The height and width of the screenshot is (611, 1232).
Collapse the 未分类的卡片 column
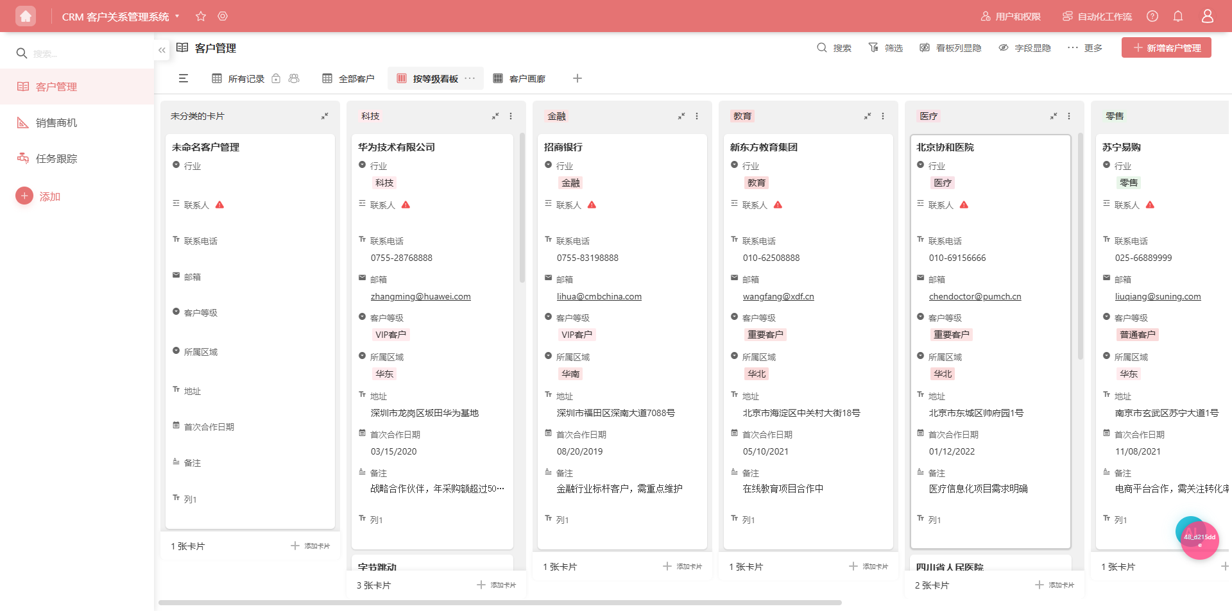325,116
